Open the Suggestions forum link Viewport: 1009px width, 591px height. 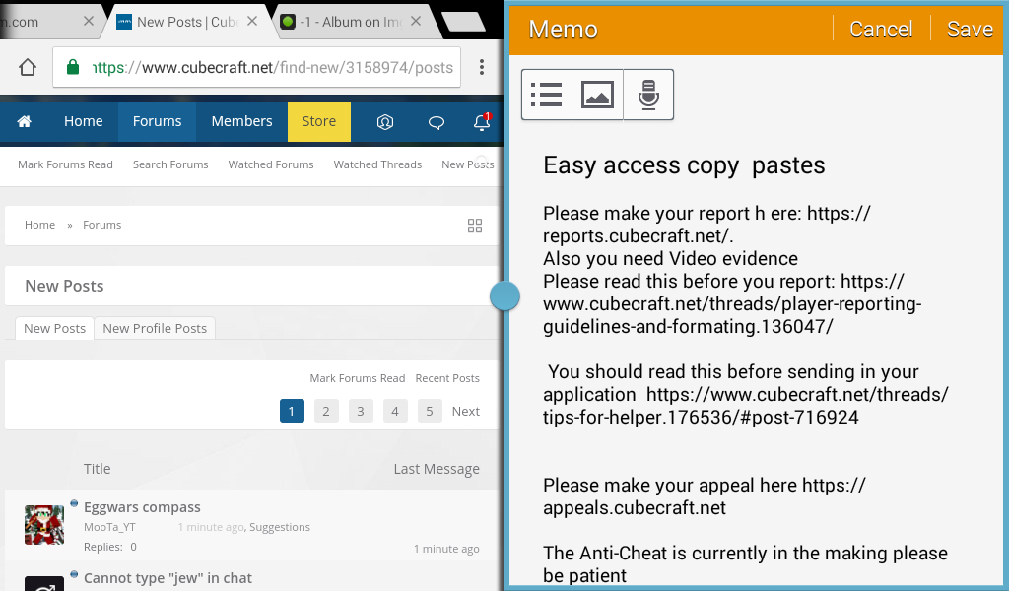[x=280, y=527]
